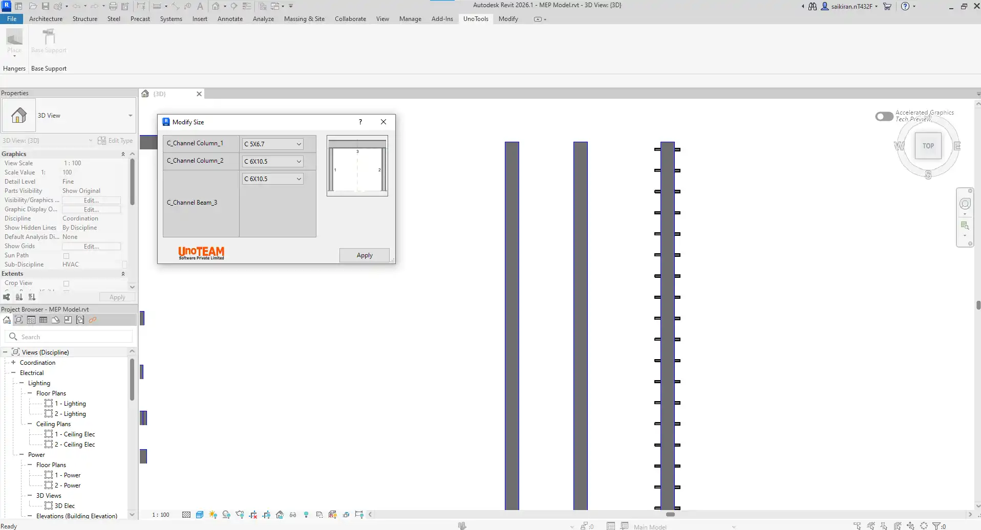The height and width of the screenshot is (530, 981).
Task: Switch to the Annotate ribbon tab
Action: (x=230, y=19)
